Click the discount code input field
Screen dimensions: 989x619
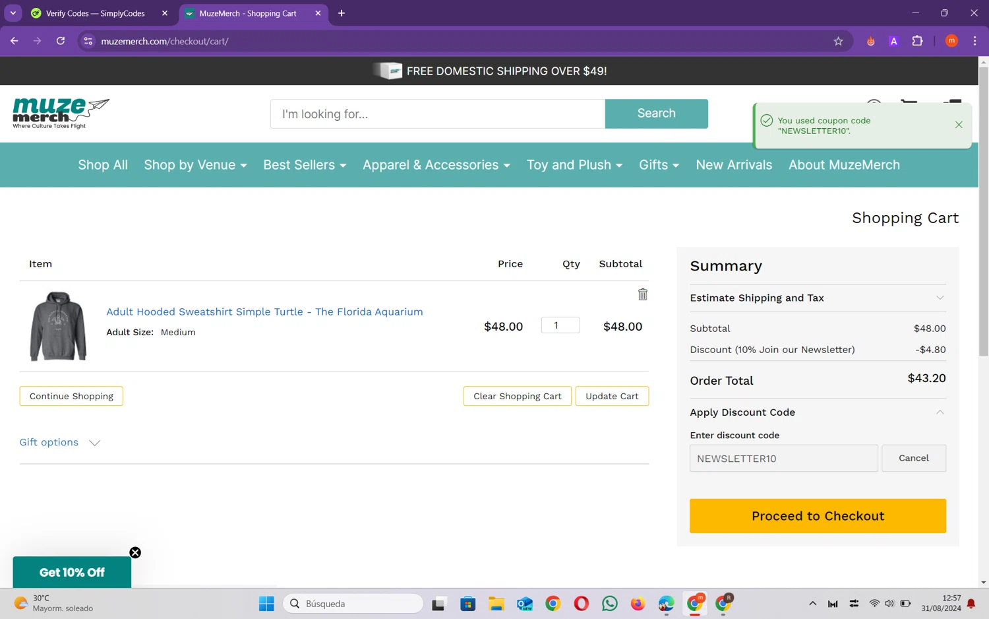[x=783, y=458]
